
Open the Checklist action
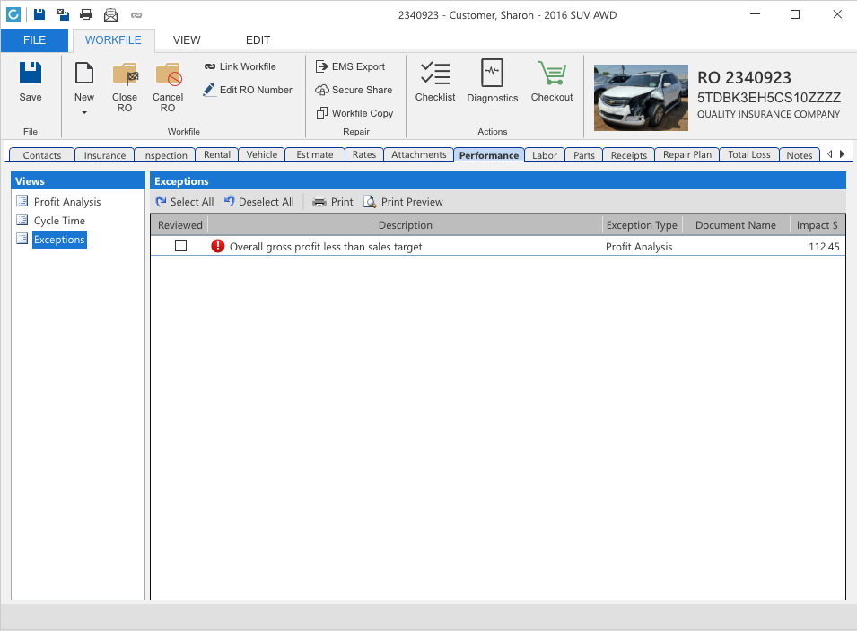pos(435,81)
